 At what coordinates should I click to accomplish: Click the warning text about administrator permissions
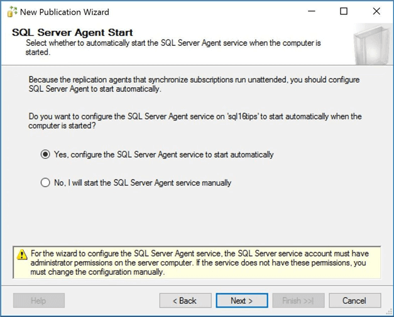[200, 262]
